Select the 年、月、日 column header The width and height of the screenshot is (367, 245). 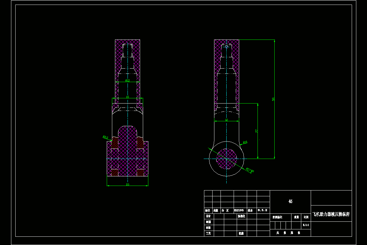[263, 210]
